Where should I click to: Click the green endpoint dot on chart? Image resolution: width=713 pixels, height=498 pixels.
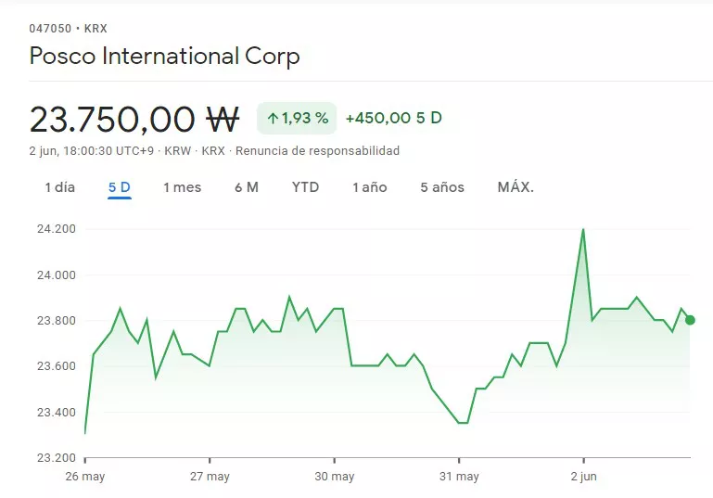point(690,320)
